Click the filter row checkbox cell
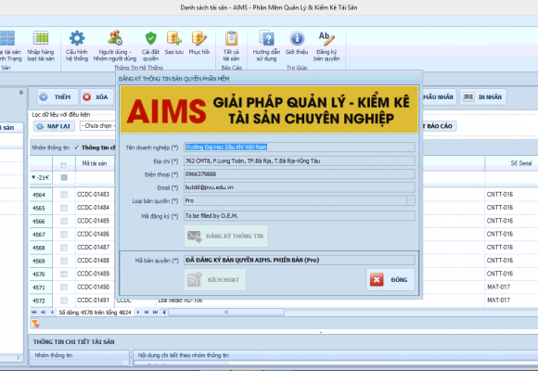The height and width of the screenshot is (371, 538). [x=64, y=177]
